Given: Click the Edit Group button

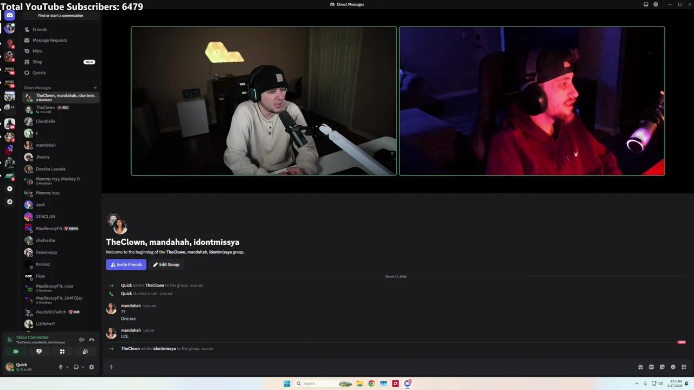Looking at the screenshot, I should [166, 264].
